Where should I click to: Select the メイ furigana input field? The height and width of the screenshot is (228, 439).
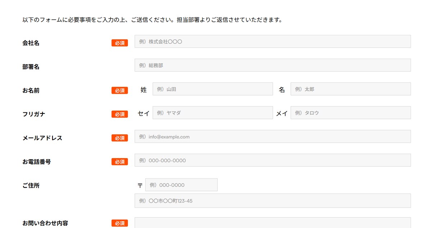click(350, 113)
